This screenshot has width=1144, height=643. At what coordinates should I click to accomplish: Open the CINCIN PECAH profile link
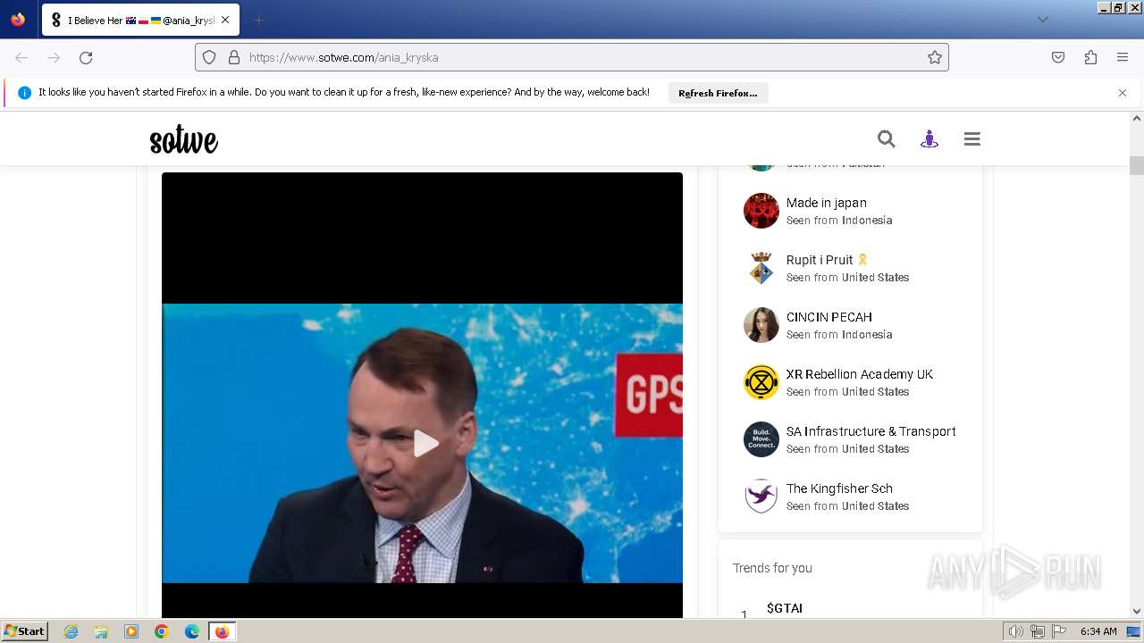coord(829,317)
